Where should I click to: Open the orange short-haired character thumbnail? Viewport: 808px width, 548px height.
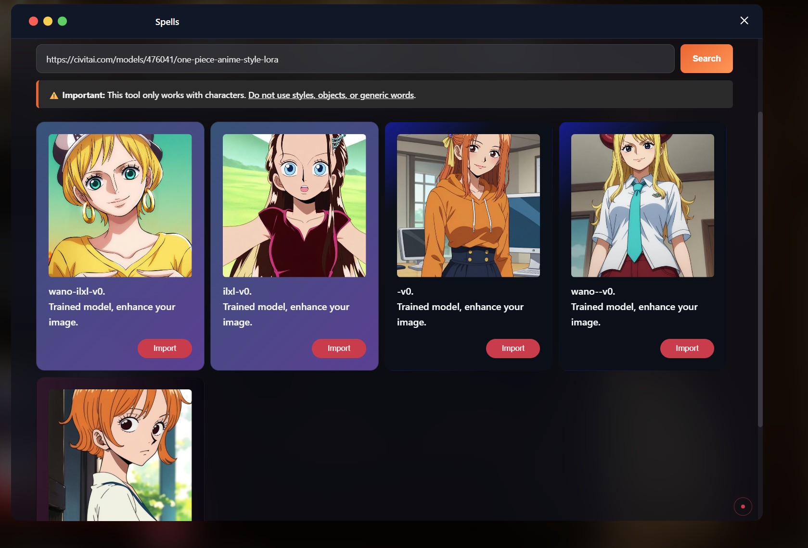pyautogui.click(x=120, y=455)
